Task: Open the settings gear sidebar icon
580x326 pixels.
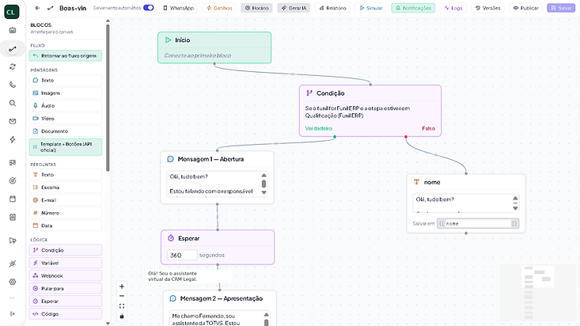Action: tap(13, 282)
